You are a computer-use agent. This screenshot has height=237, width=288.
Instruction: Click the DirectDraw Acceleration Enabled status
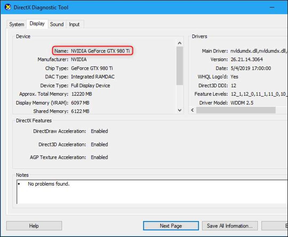click(99, 131)
